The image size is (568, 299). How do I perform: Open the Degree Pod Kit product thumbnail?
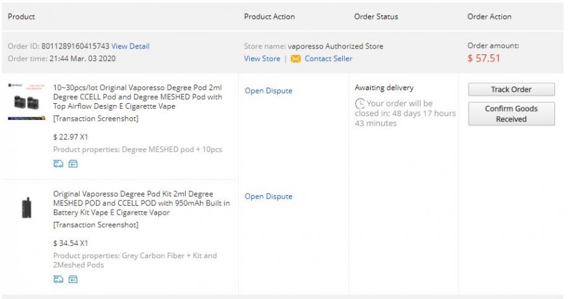click(x=27, y=208)
